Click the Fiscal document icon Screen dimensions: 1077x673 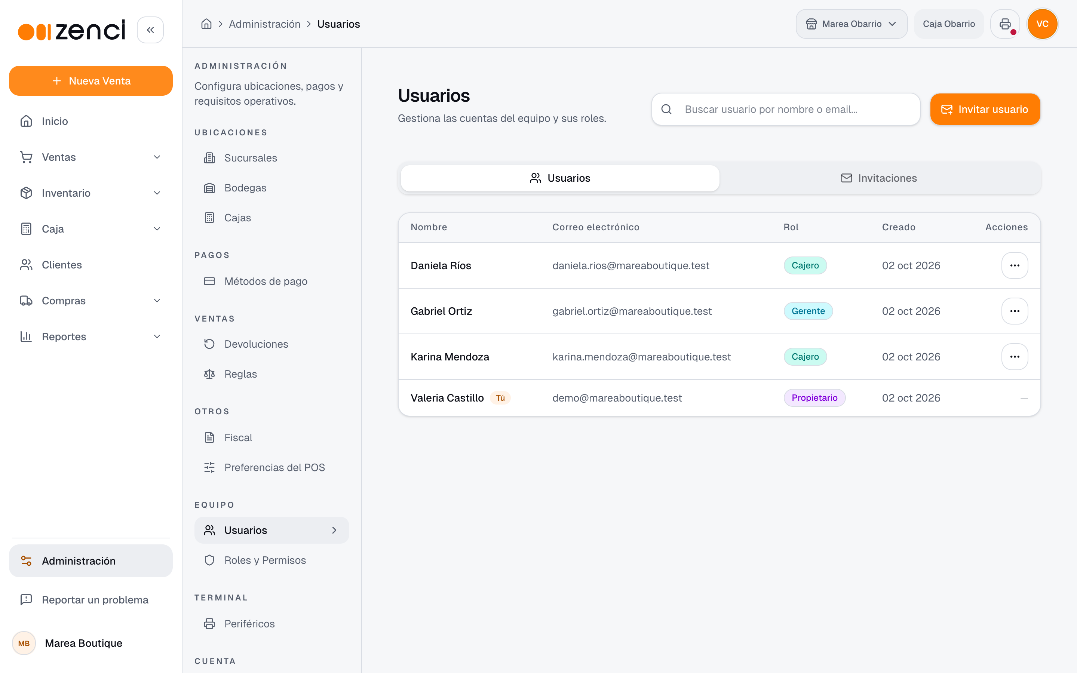click(x=209, y=437)
